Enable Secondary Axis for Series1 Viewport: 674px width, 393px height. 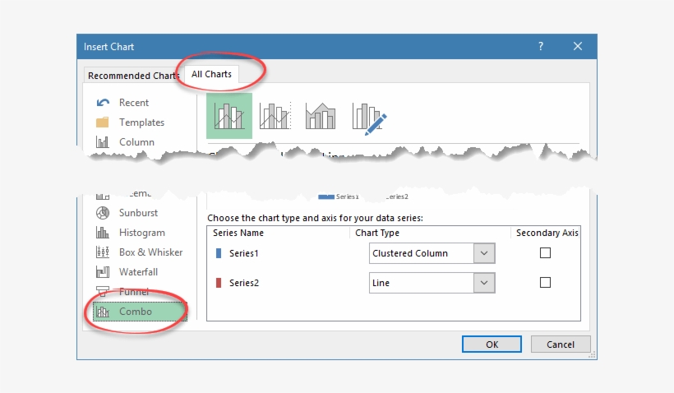[x=545, y=253]
